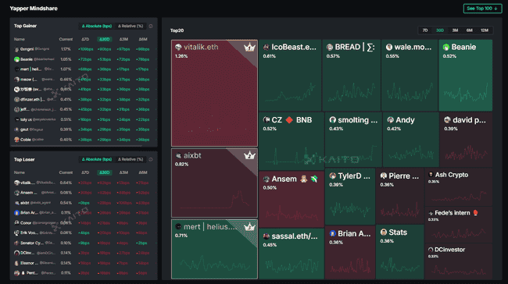Select the Ansem row in Top Loser

click(x=84, y=193)
